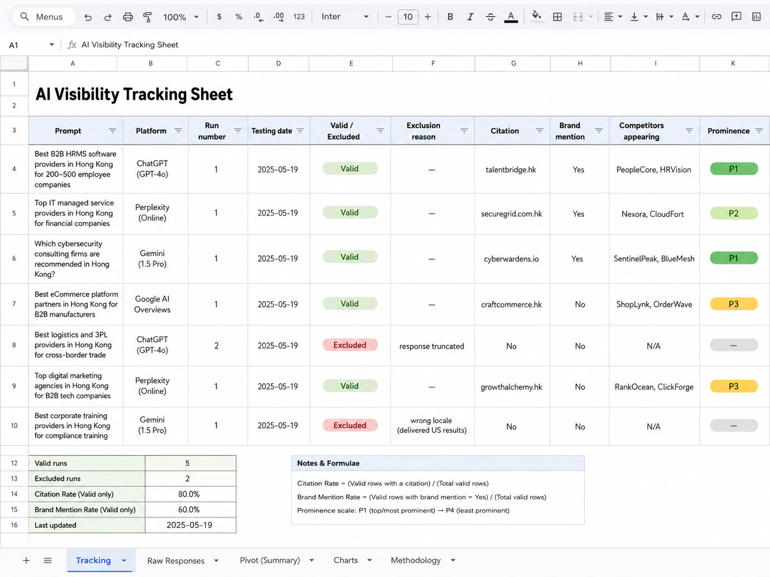Format as percent with % icon
The height and width of the screenshot is (577, 770).
point(239,17)
